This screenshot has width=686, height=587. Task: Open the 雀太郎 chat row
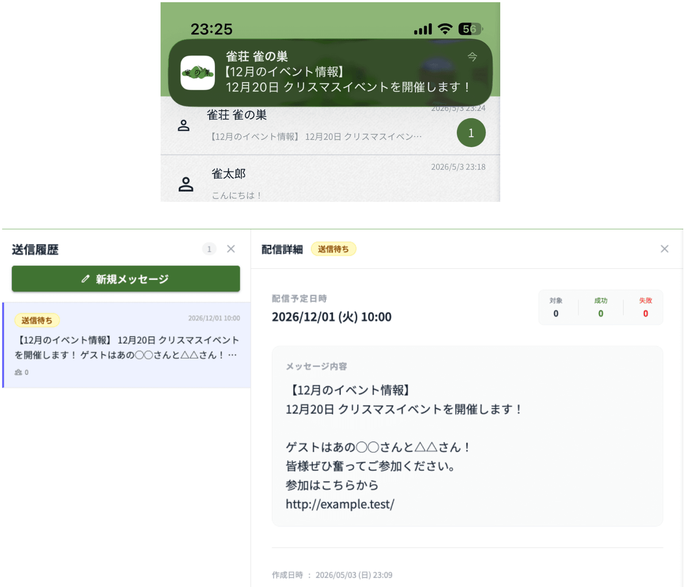330,179
